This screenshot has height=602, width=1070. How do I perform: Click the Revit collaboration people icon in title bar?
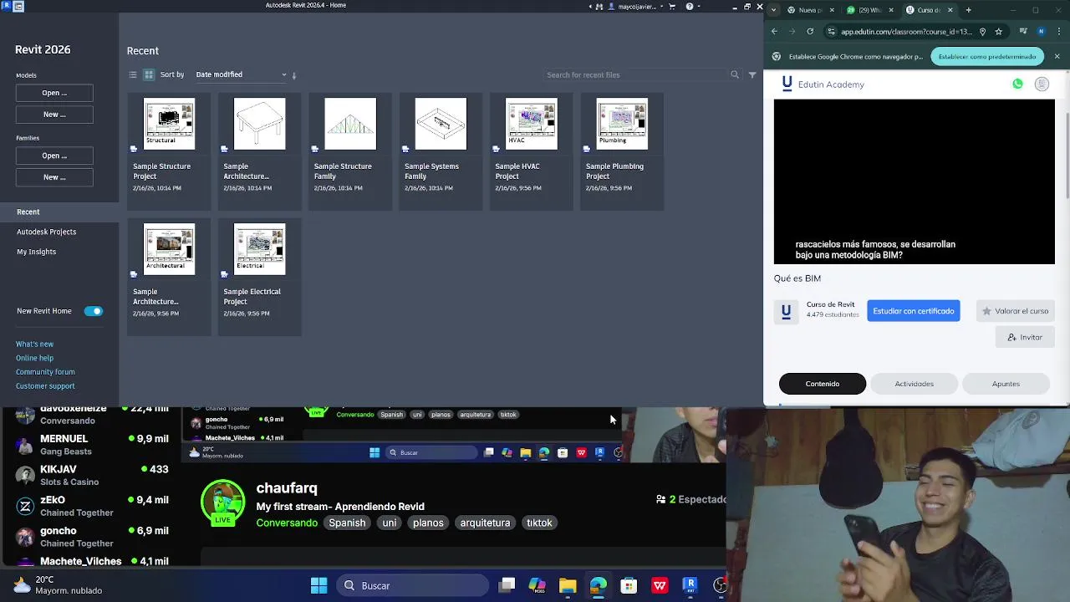[600, 6]
